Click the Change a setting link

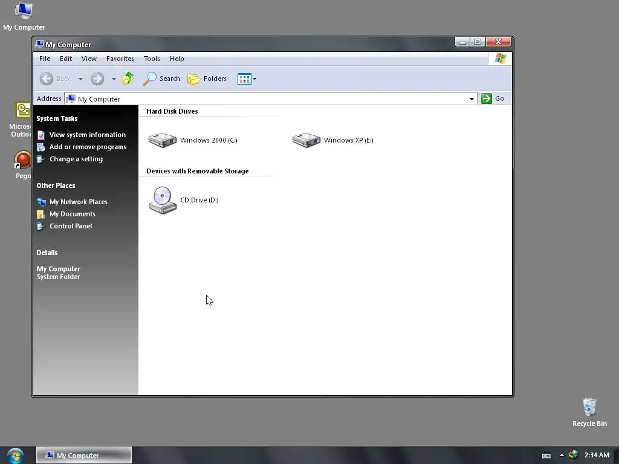click(x=76, y=159)
